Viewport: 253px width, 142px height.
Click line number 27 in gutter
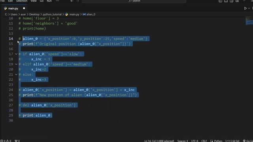tap(11, 105)
